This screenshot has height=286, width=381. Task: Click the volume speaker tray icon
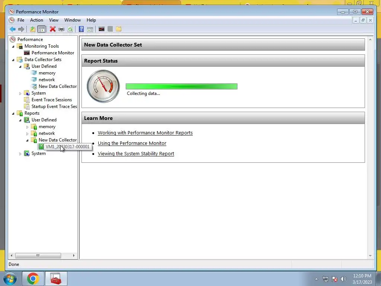click(343, 279)
